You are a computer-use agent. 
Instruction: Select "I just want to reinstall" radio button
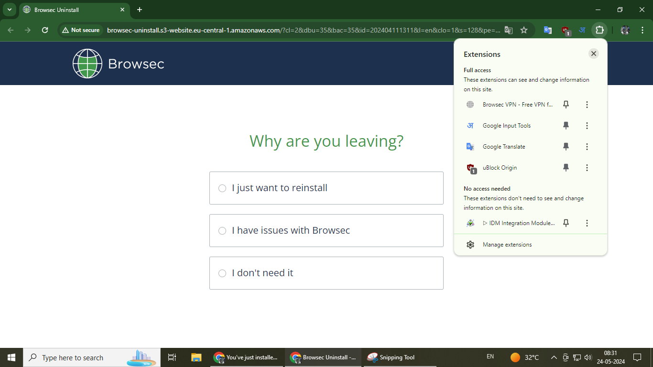coord(222,188)
